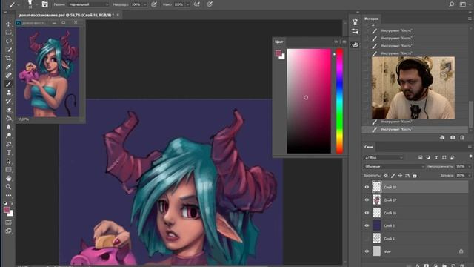This screenshot has width=474, height=267.
Task: Toggle visibility of Слой 16 layer
Action: [367, 213]
